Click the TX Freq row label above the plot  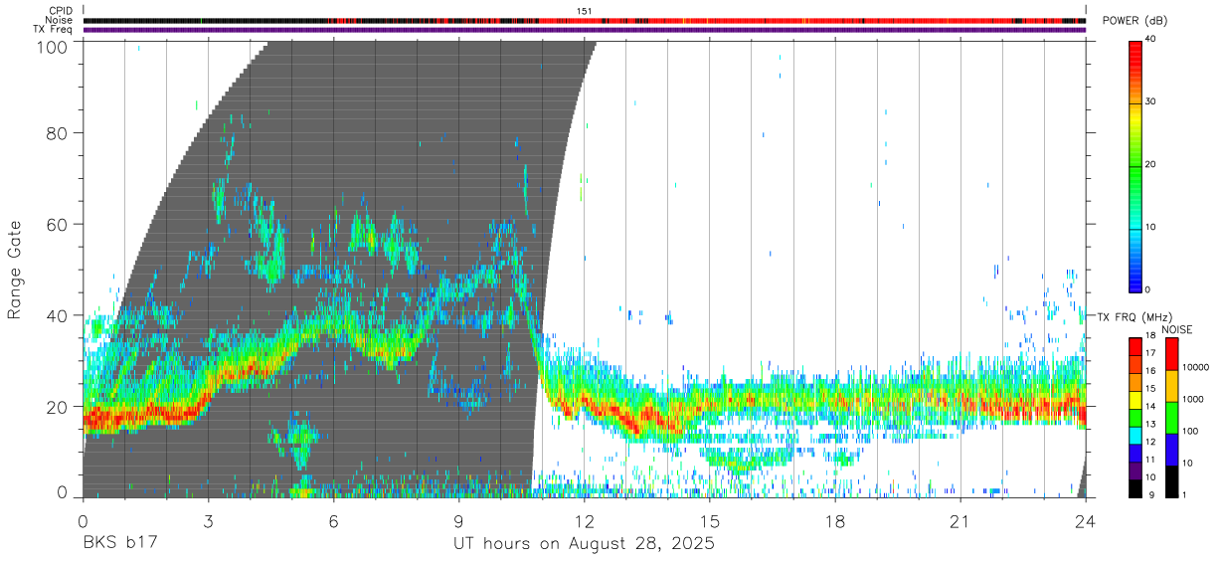(x=54, y=30)
